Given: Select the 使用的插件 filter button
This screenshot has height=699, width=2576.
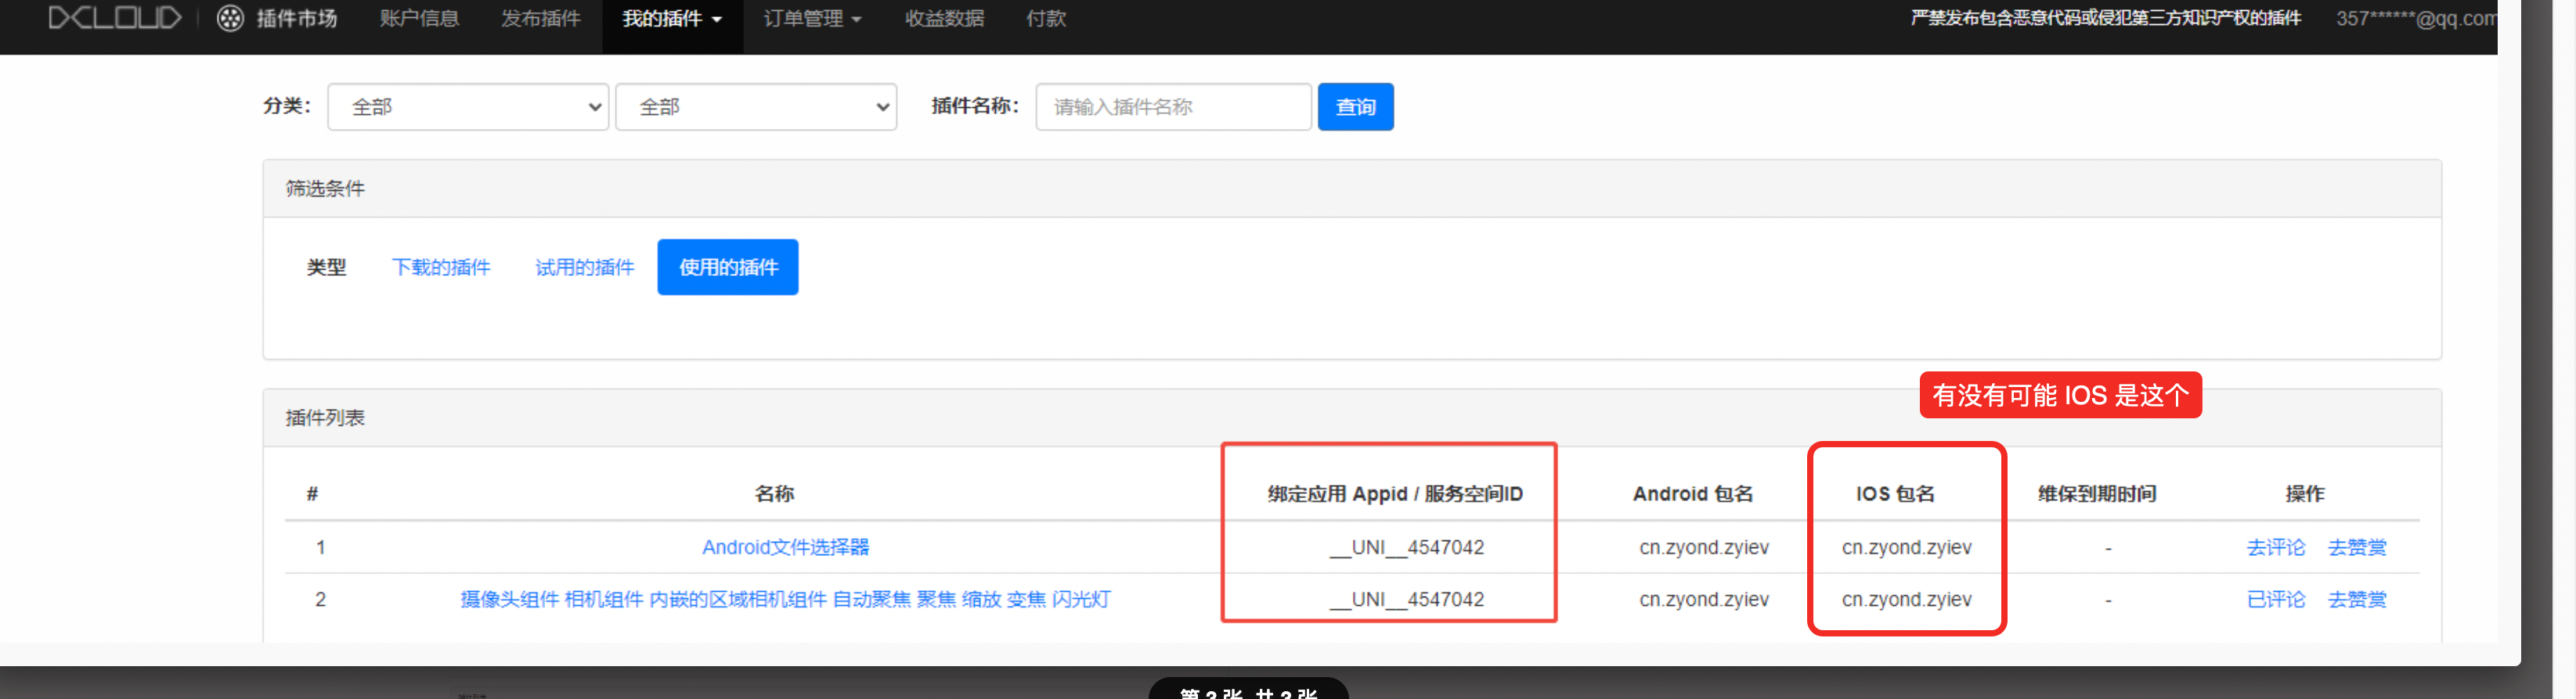Looking at the screenshot, I should (728, 267).
